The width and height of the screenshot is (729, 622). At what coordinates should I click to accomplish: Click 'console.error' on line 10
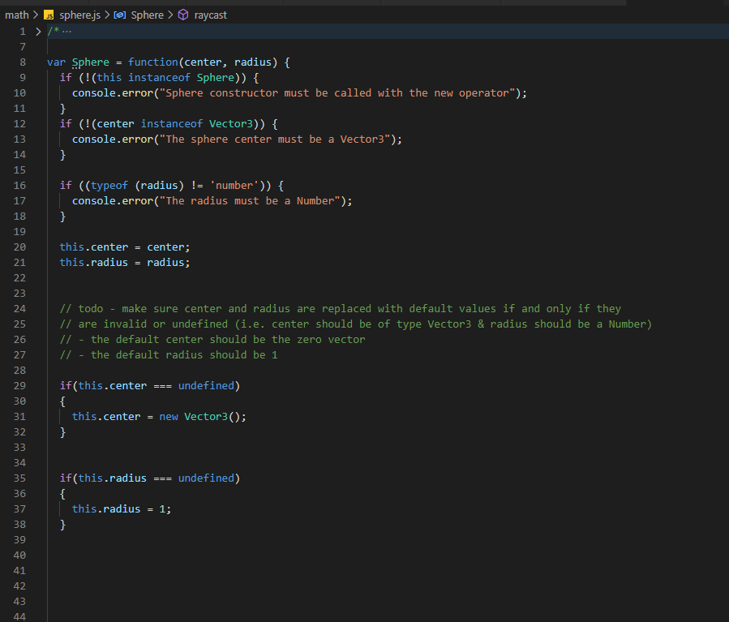coord(113,93)
